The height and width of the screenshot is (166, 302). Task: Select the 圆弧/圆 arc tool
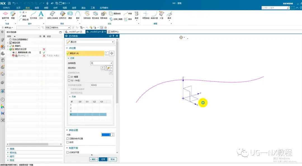(x=24, y=20)
